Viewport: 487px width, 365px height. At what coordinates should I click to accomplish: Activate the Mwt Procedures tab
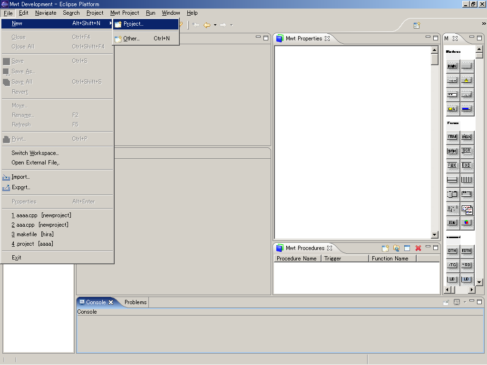pos(304,248)
